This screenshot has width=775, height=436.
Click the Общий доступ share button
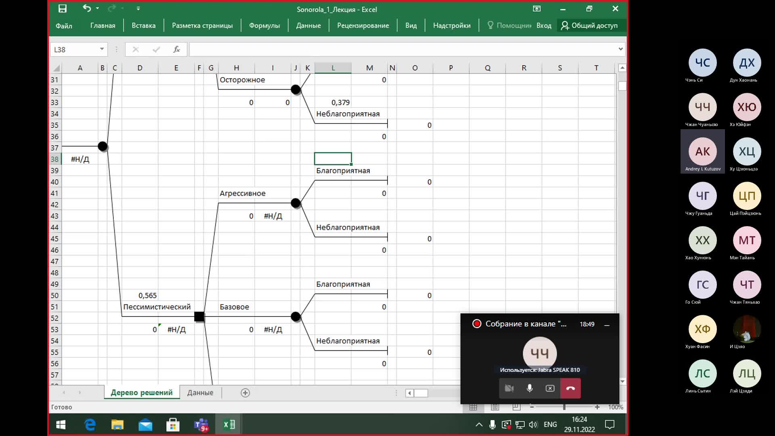click(589, 25)
